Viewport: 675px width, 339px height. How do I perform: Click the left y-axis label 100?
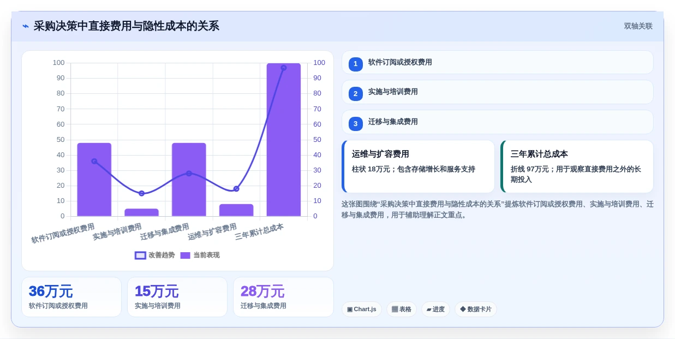(x=58, y=63)
